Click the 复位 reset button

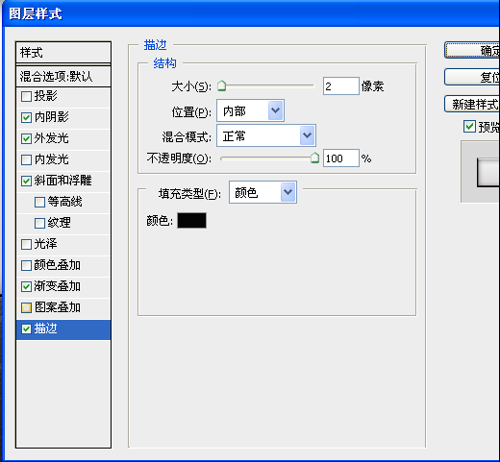[x=472, y=77]
